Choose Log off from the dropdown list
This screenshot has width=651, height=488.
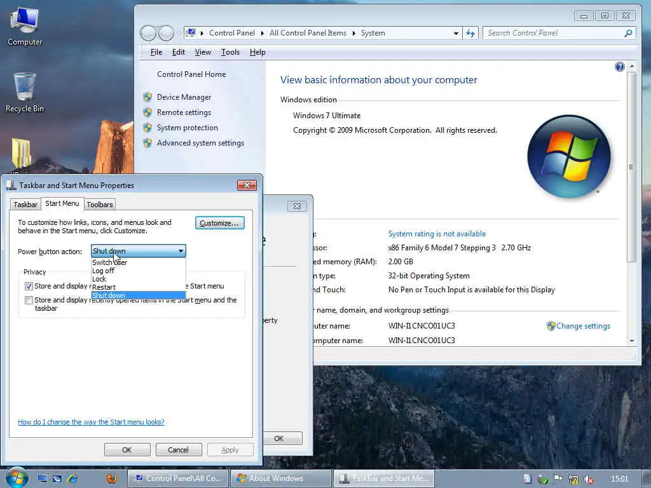click(x=138, y=271)
